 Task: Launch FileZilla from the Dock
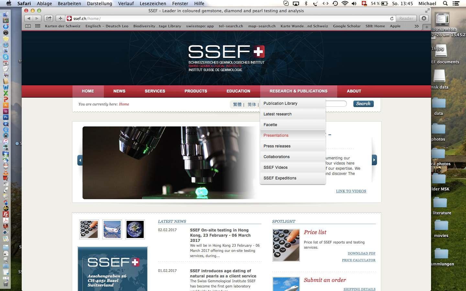click(x=6, y=214)
